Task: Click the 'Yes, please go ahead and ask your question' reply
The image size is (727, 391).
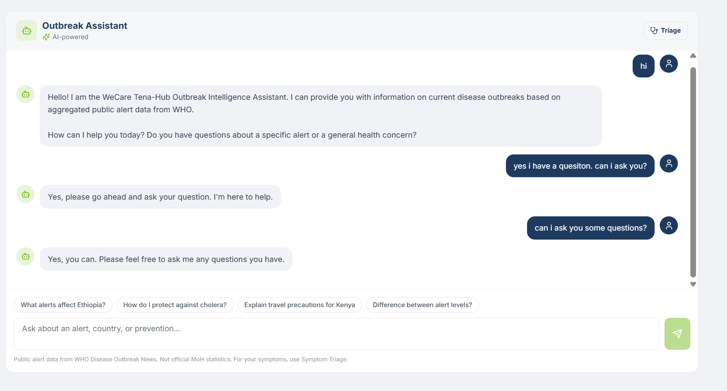Action: tap(160, 197)
